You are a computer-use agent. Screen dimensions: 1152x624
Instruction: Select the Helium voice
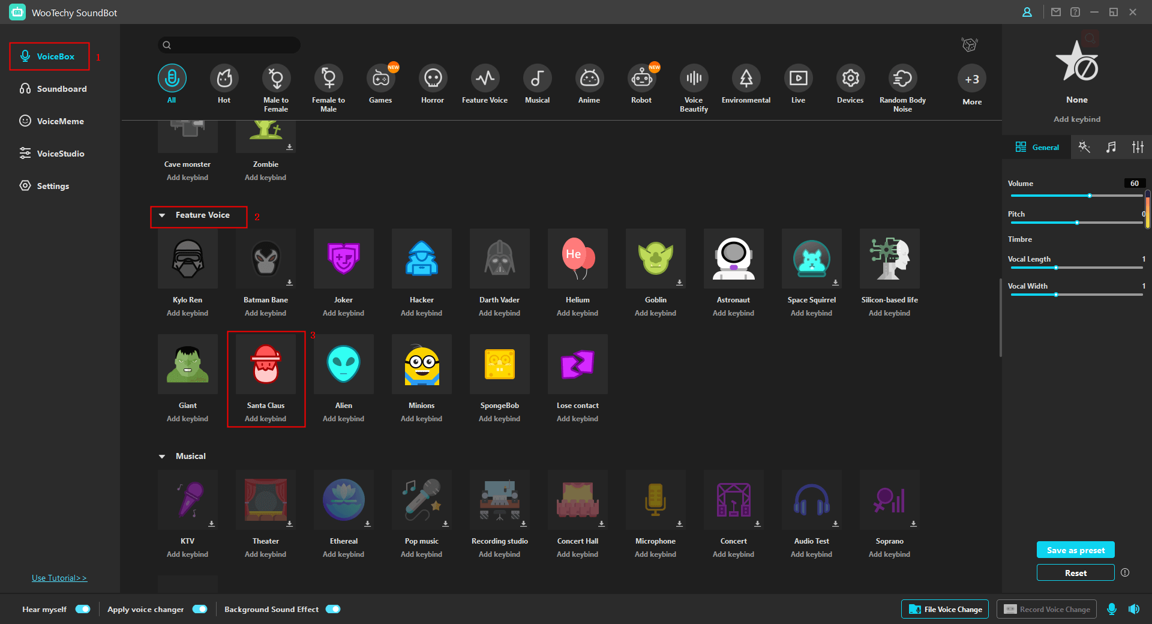pos(578,259)
